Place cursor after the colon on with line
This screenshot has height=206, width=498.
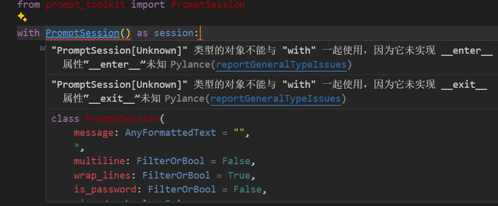pos(200,33)
